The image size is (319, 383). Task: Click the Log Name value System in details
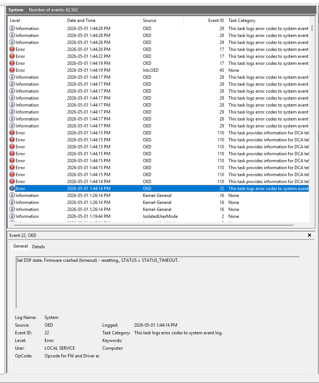[52, 317]
